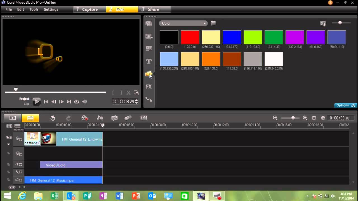Open the FX filter library

coord(149,87)
